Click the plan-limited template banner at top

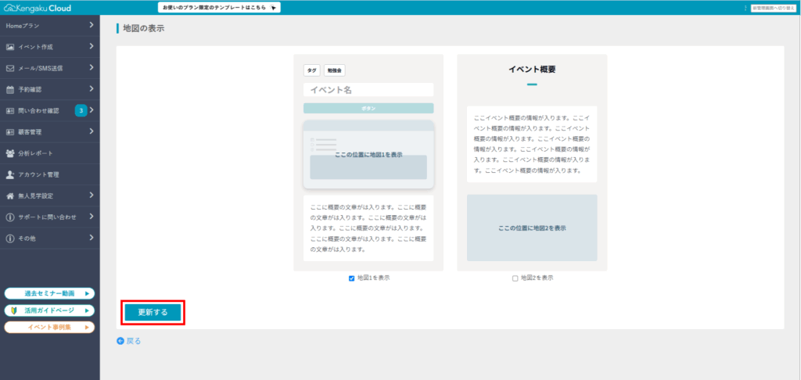point(219,8)
